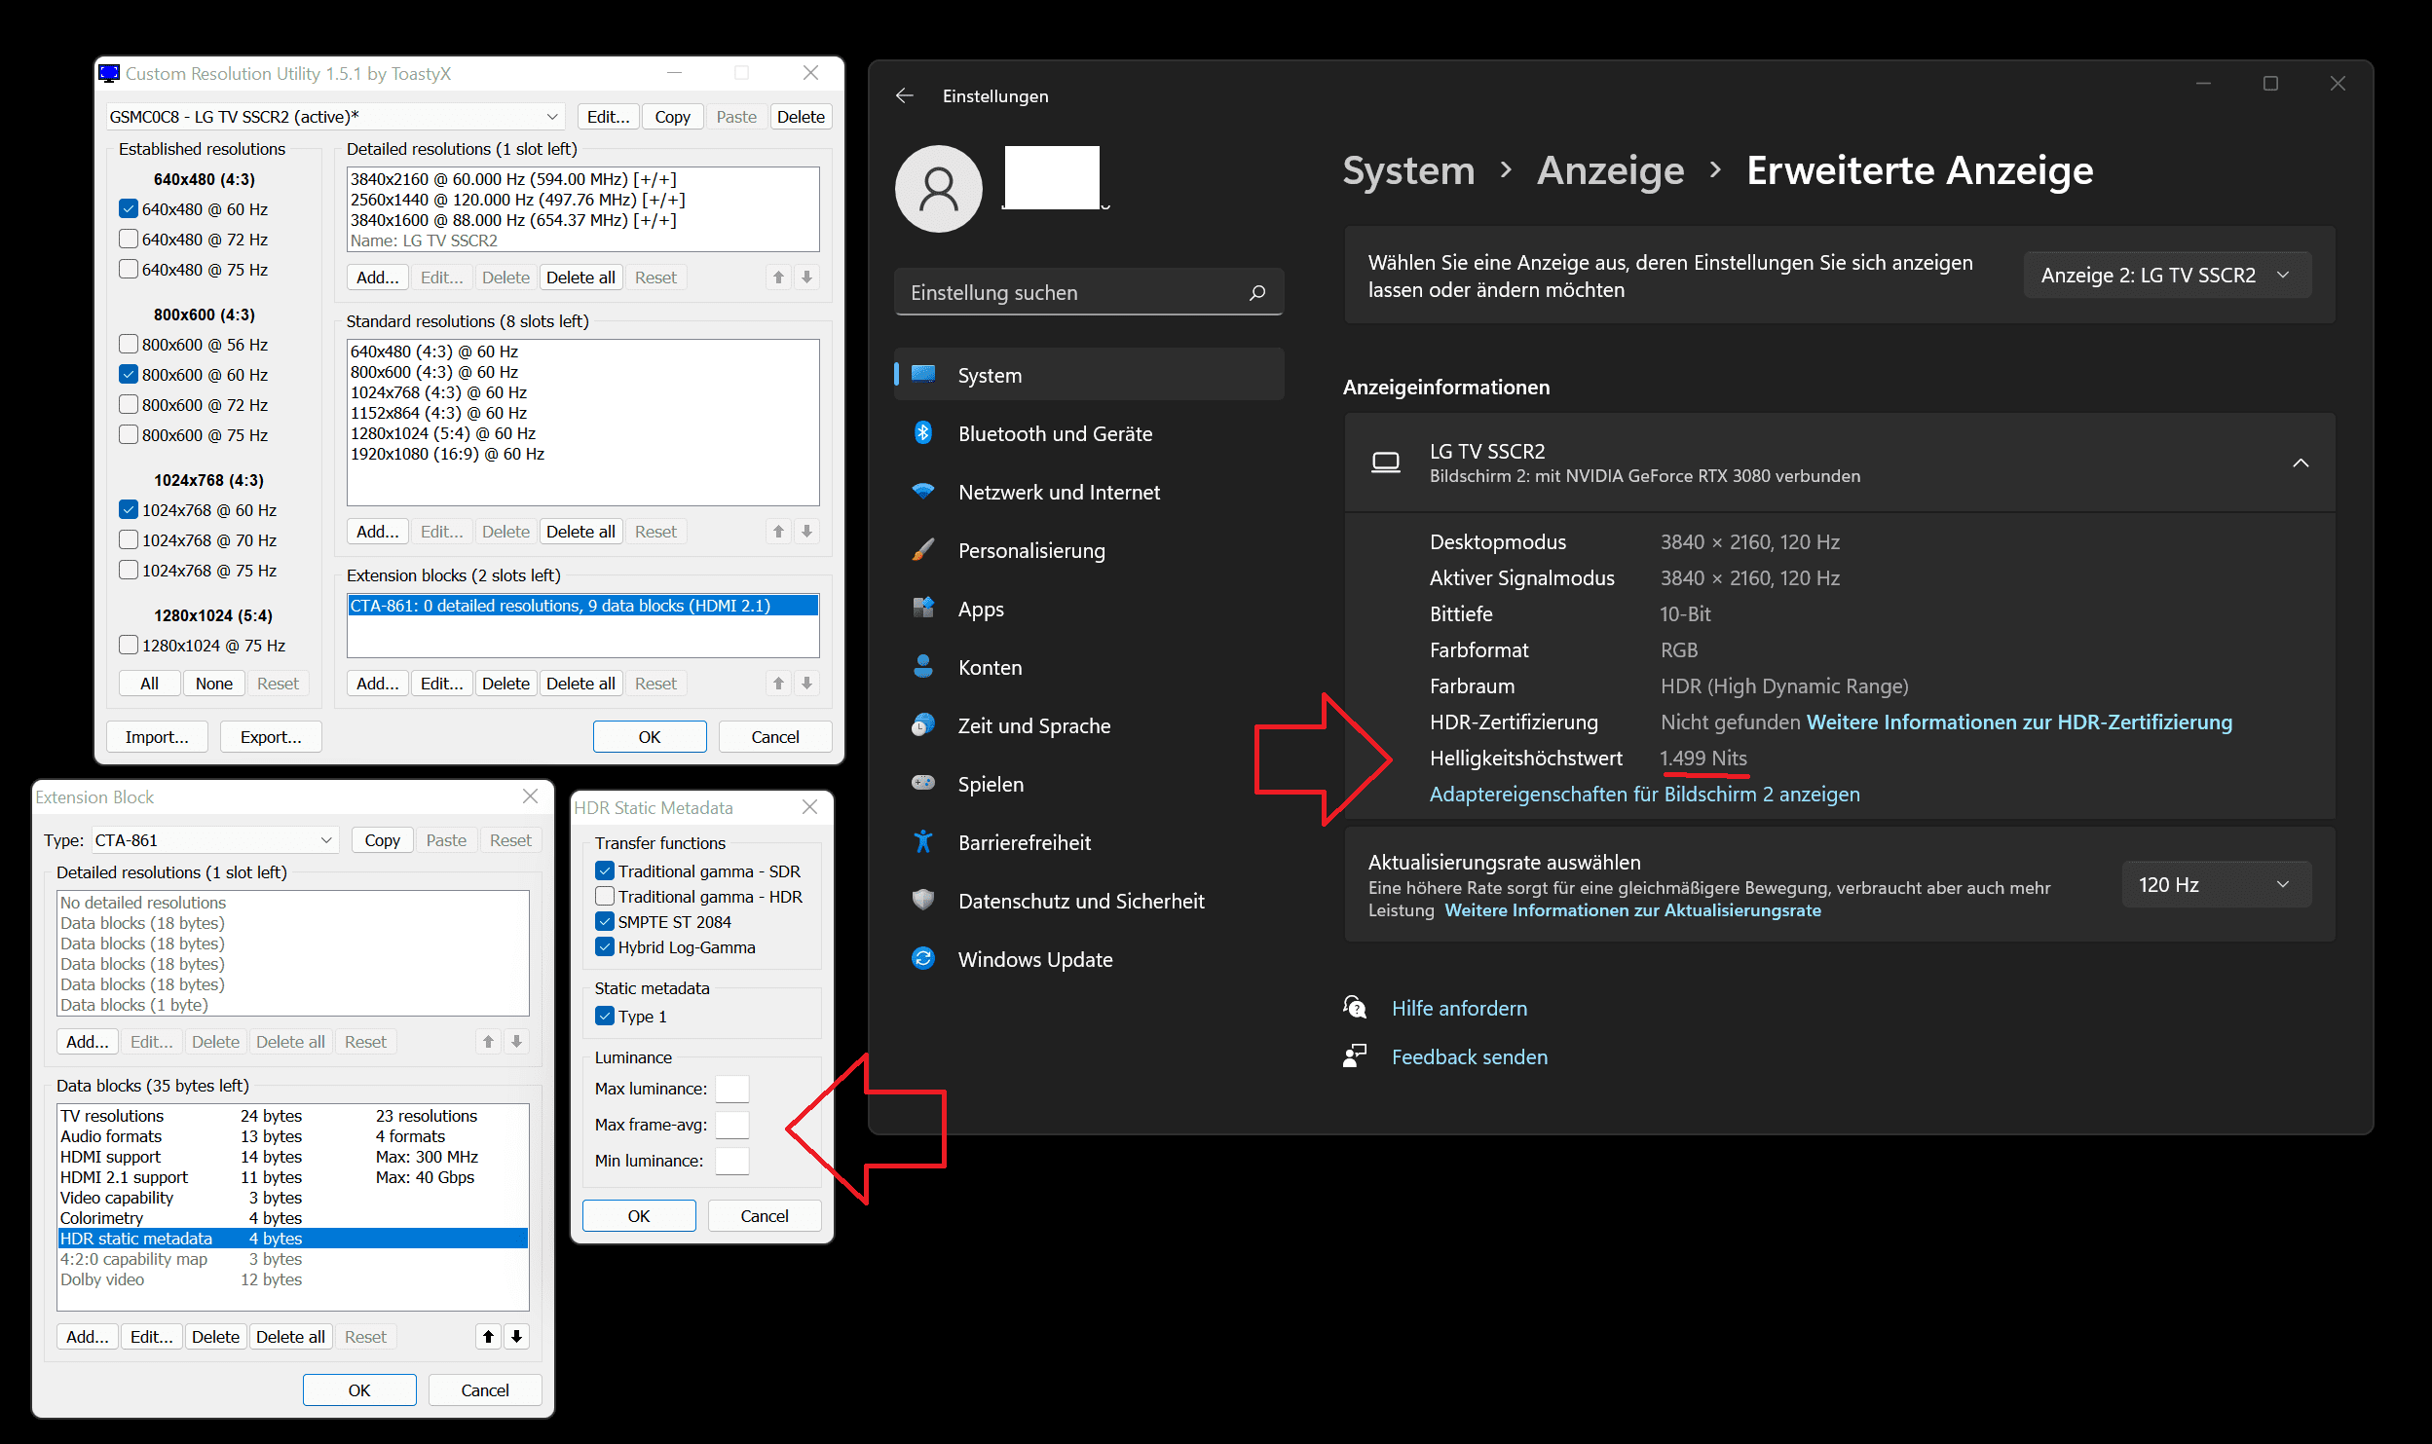Move standard resolution up in CRU

tap(779, 532)
